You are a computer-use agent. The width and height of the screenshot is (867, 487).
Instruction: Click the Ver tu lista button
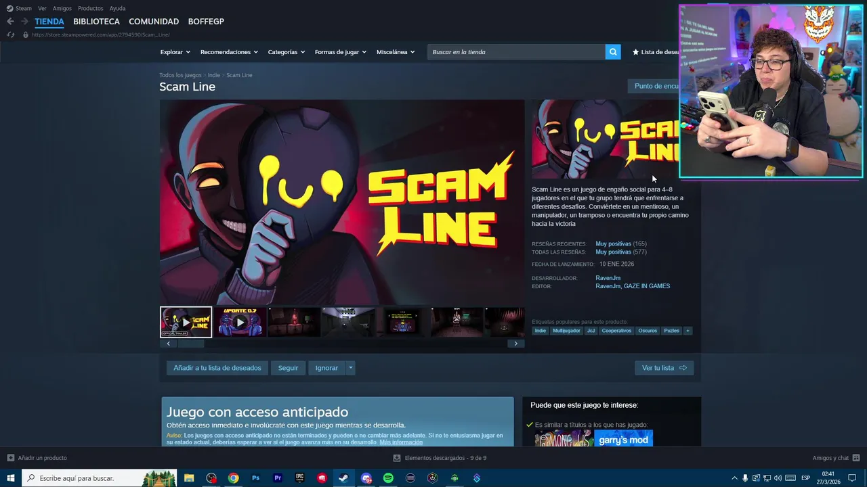click(664, 368)
